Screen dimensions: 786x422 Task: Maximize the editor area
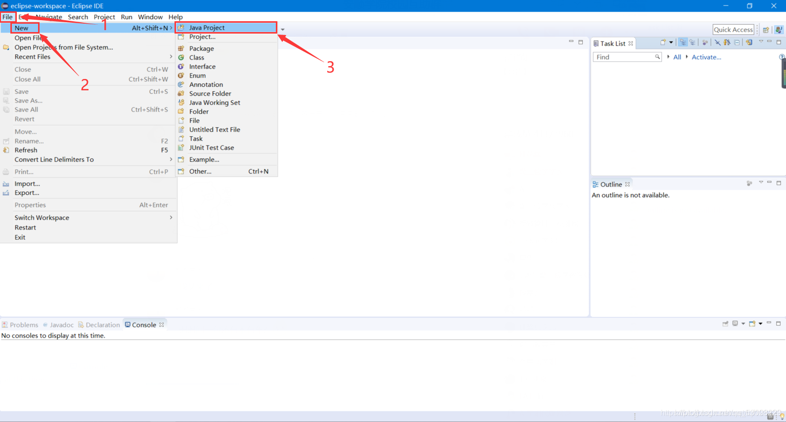581,42
